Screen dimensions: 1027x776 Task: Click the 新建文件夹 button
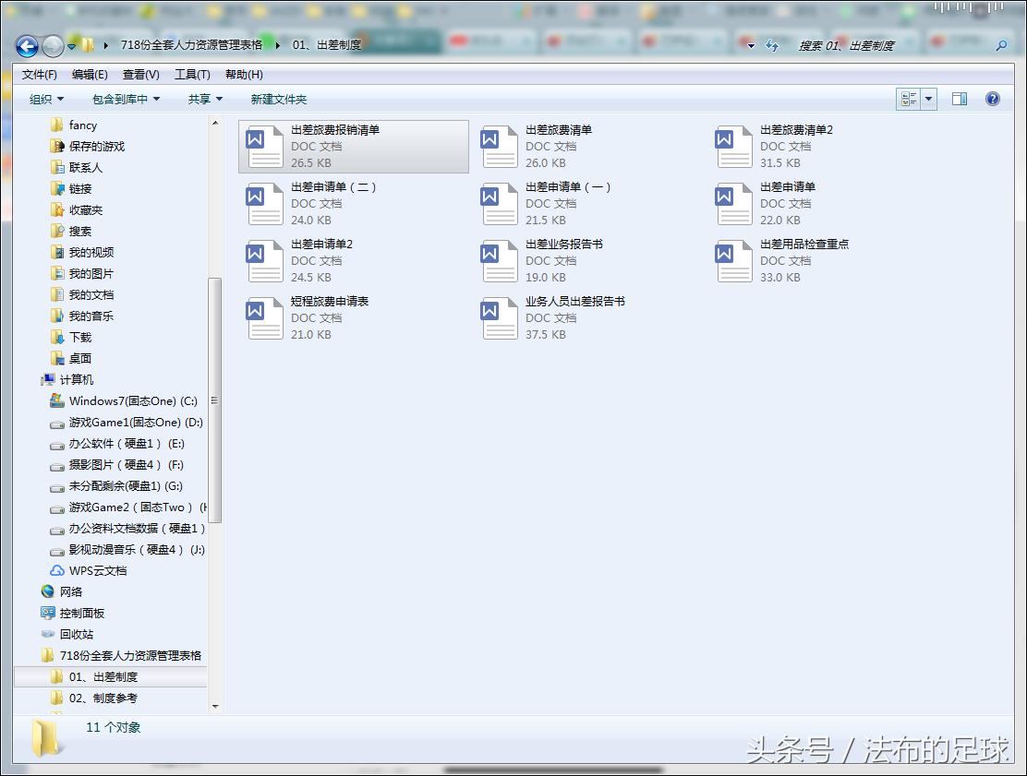[x=276, y=99]
